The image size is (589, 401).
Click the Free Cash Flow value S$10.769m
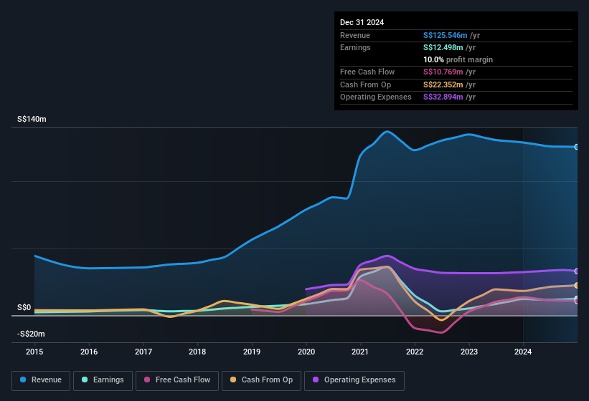[x=449, y=72]
